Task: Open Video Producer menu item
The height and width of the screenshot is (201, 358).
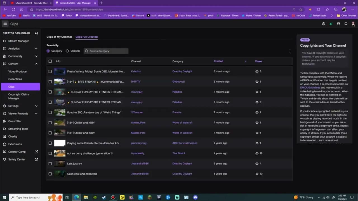Action: coord(18,71)
